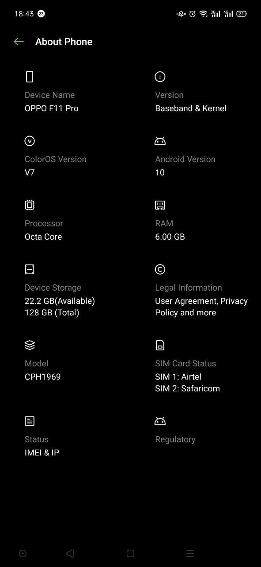The image size is (261, 567).
Task: Edit the OPPO F11 Pro device name
Action: [x=52, y=108]
